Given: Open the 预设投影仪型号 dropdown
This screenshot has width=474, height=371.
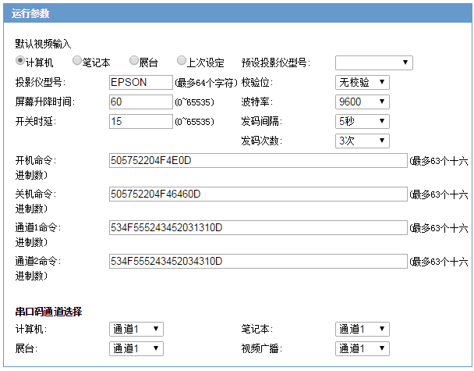Looking at the screenshot, I should click(x=373, y=62).
